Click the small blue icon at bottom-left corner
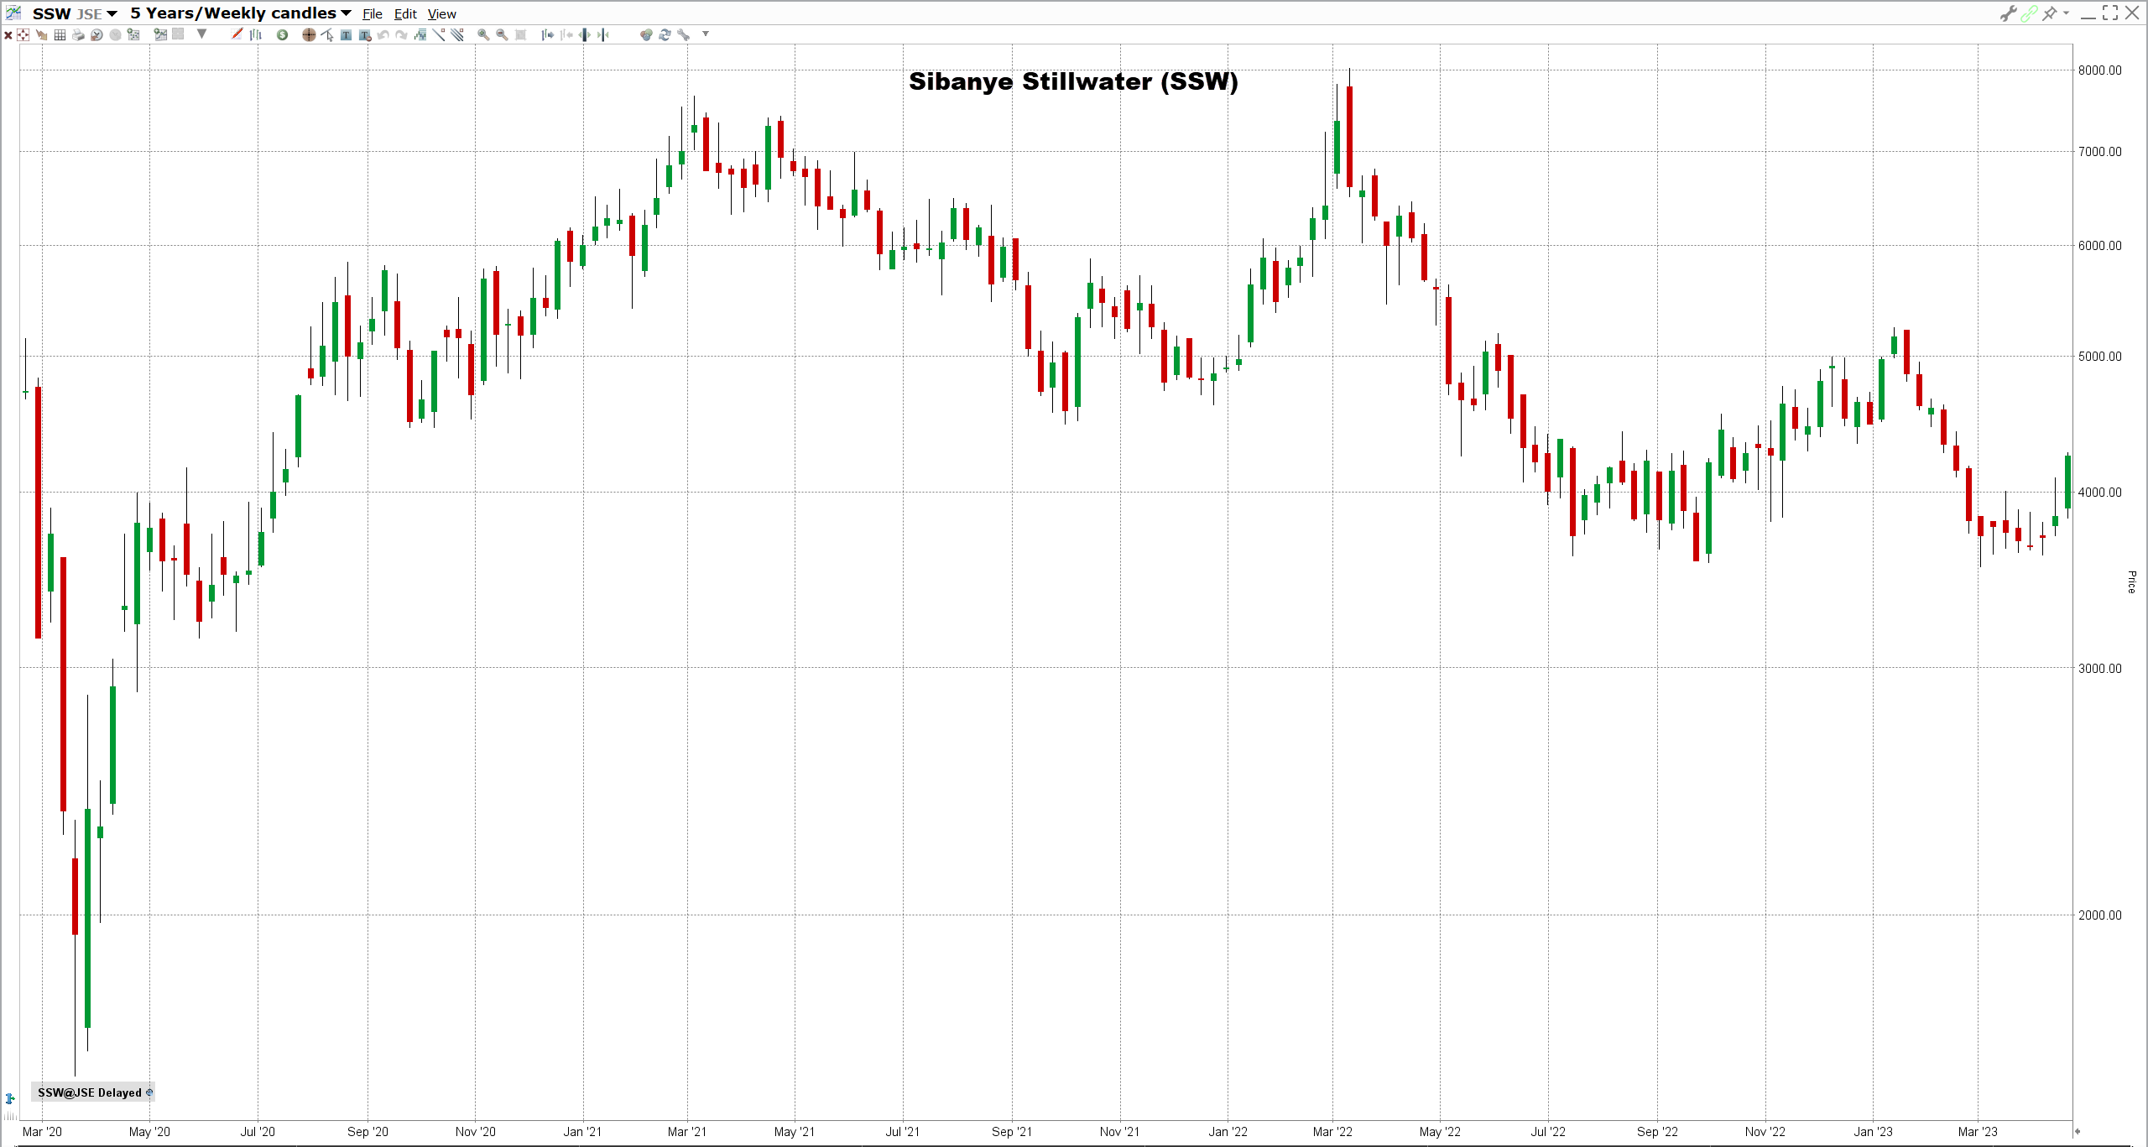 click(x=10, y=1098)
